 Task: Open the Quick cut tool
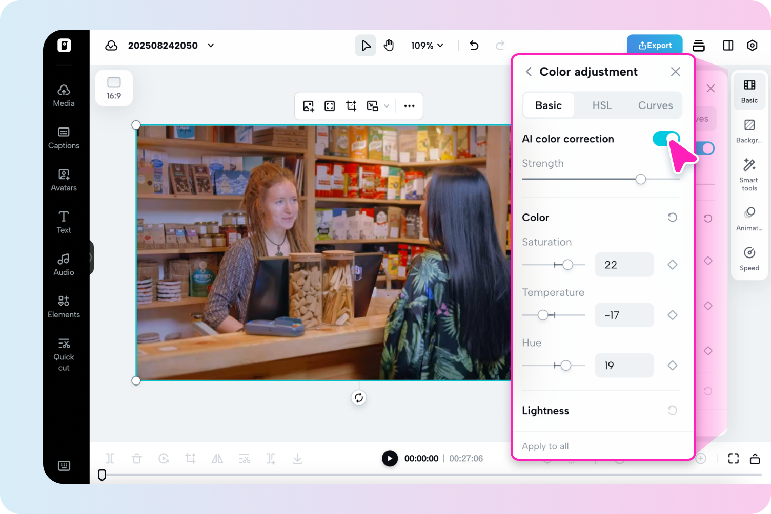64,354
